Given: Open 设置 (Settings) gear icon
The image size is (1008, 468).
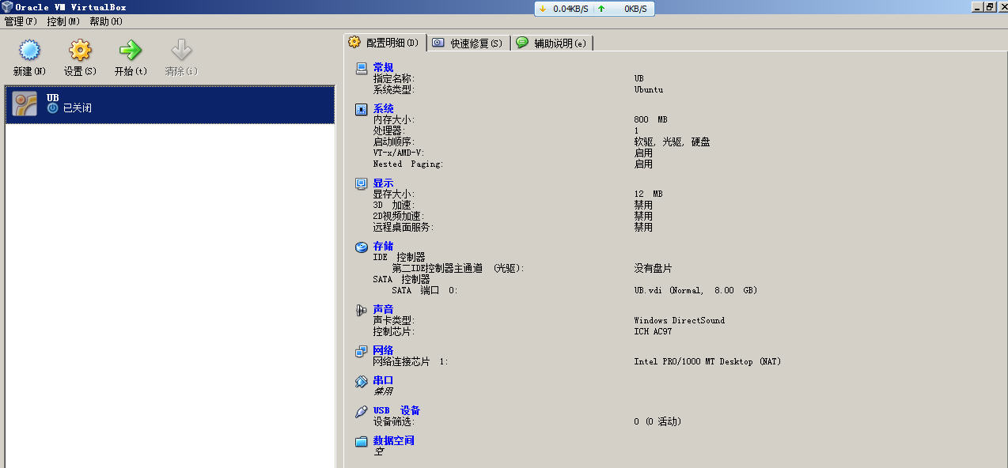Looking at the screenshot, I should point(80,51).
